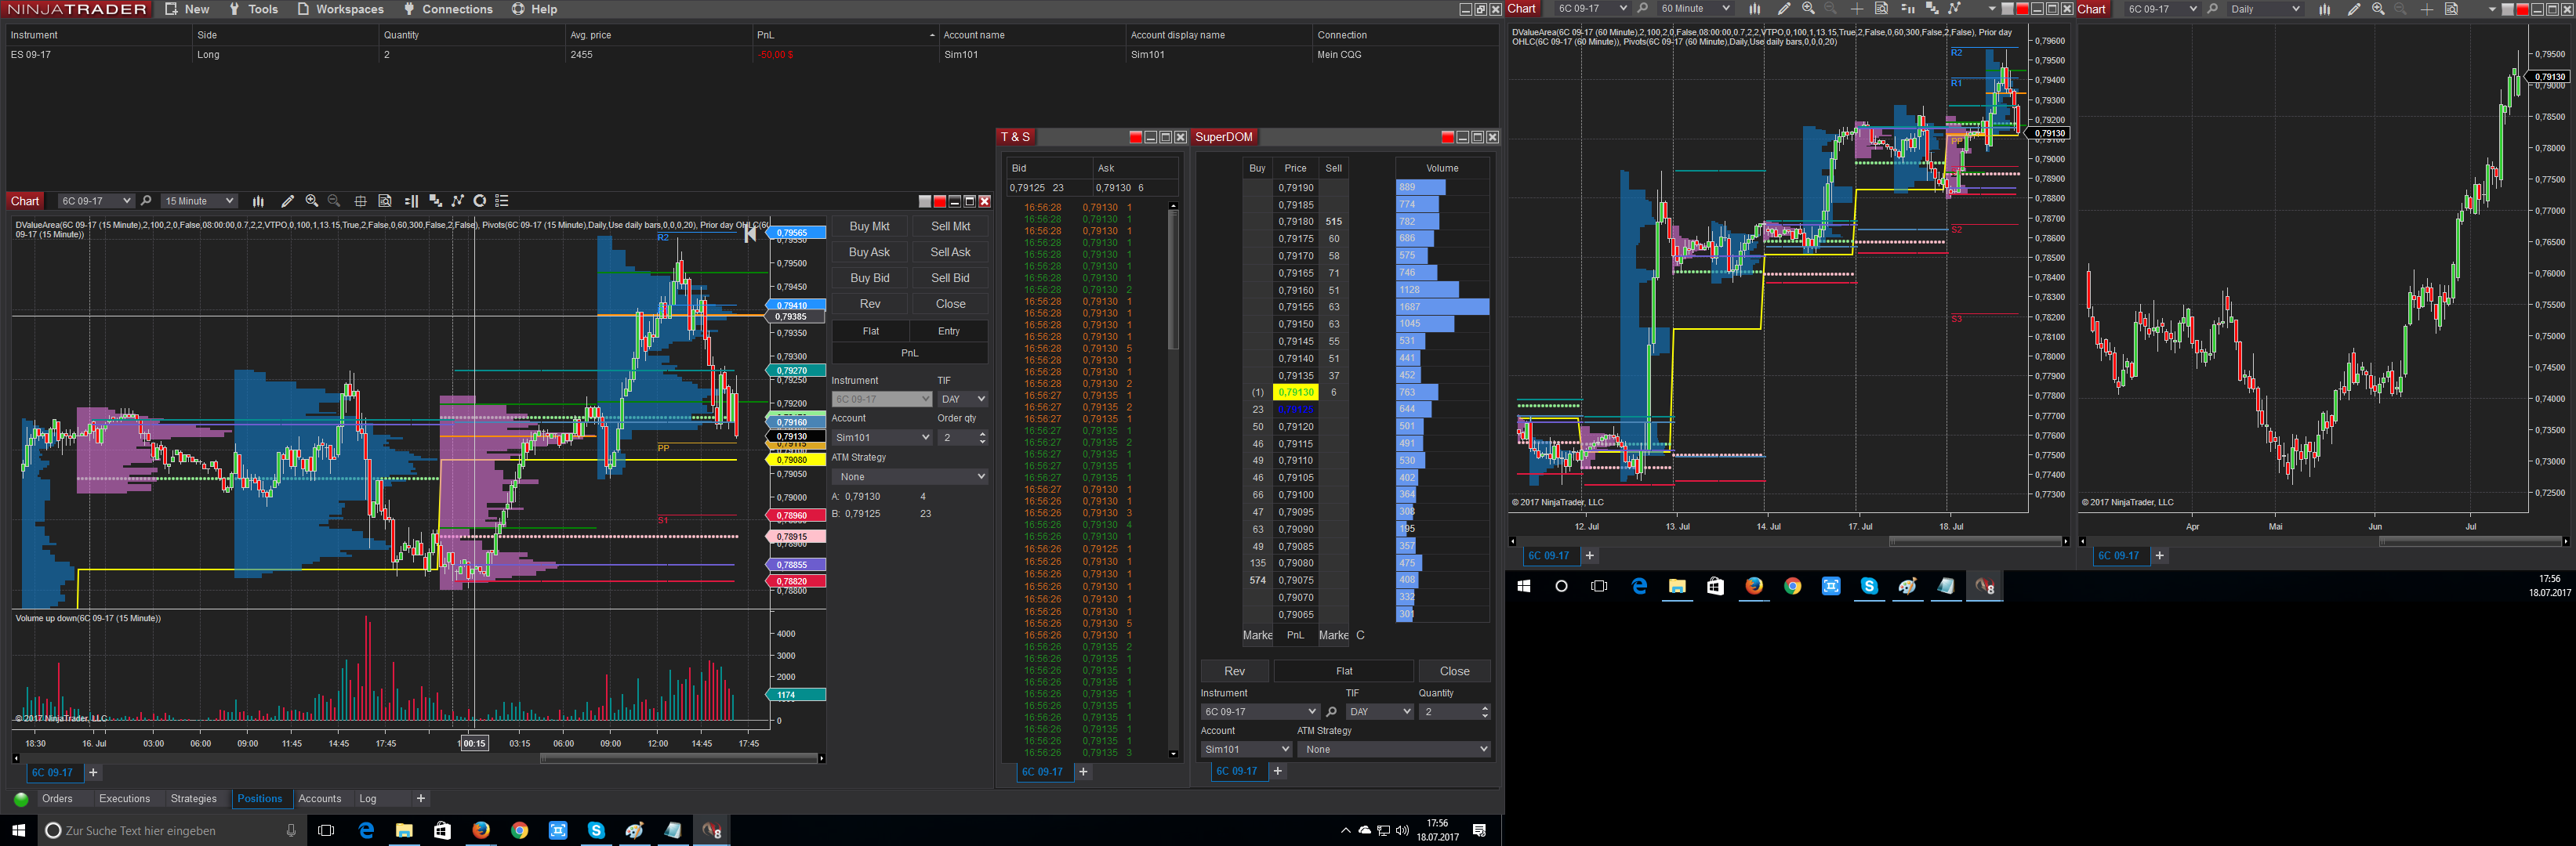Click Buy Mkt in Chart Trader
This screenshot has height=846, width=2576.
tap(869, 226)
